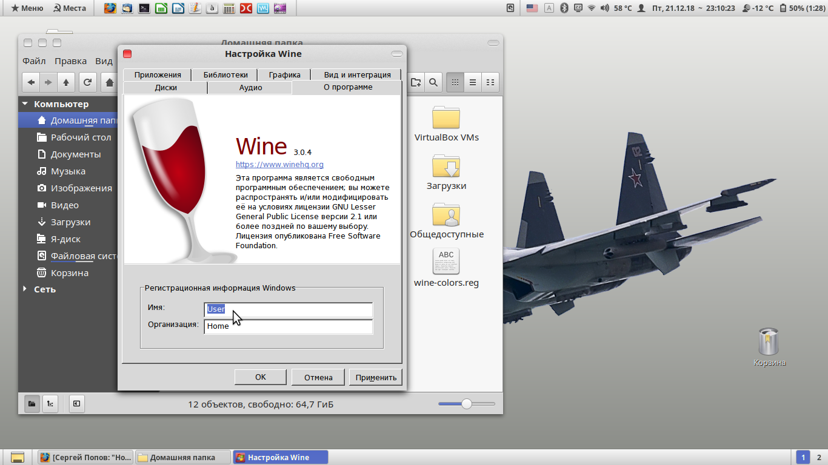Open the Файл menu in file manager
This screenshot has width=828, height=465.
(x=34, y=61)
